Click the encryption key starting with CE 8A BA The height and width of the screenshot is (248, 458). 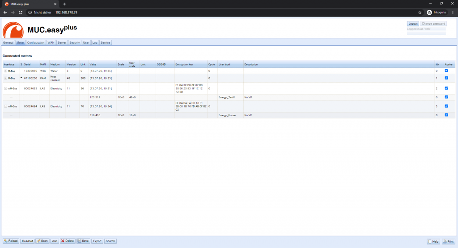[x=191, y=106]
